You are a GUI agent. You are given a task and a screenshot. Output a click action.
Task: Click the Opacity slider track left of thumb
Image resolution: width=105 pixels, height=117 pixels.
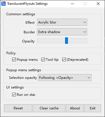click(51, 41)
